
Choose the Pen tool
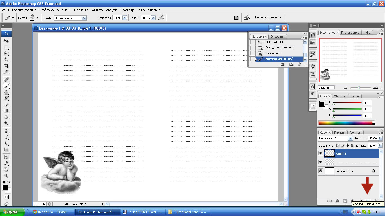pyautogui.click(x=6, y=131)
